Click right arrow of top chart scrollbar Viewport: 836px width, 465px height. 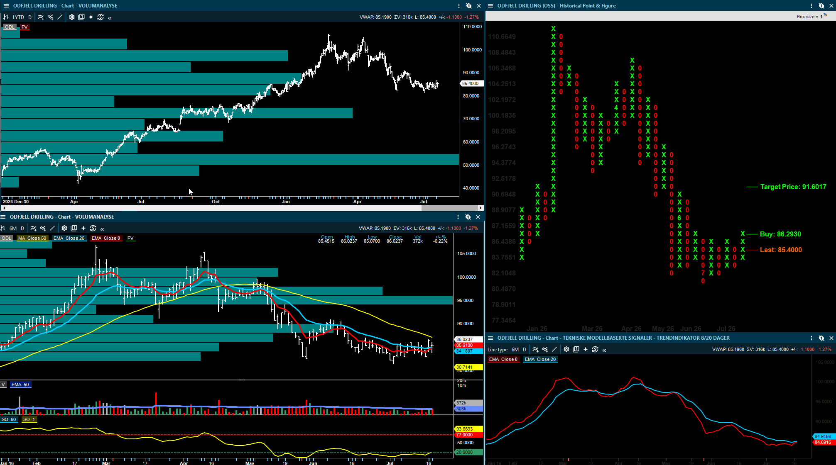[481, 208]
